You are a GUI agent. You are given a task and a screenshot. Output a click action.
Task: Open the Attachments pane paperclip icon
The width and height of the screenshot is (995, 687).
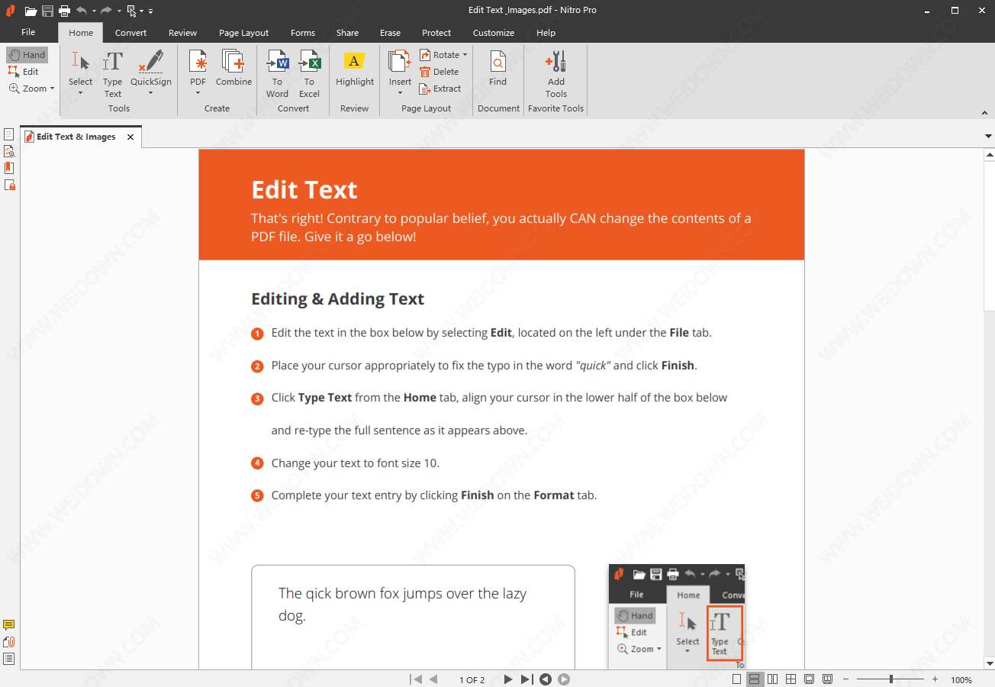click(9, 643)
